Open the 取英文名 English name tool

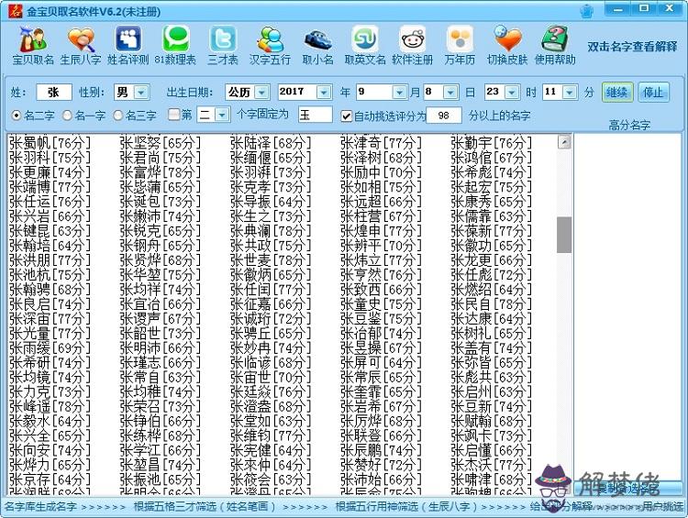(x=365, y=46)
